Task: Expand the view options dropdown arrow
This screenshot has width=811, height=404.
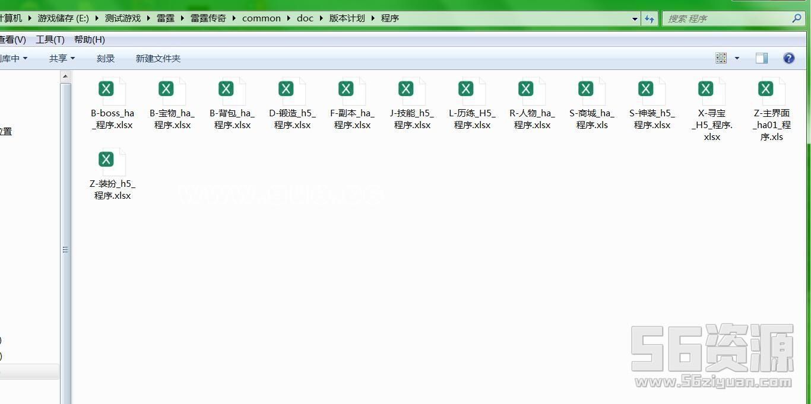Action: 737,58
